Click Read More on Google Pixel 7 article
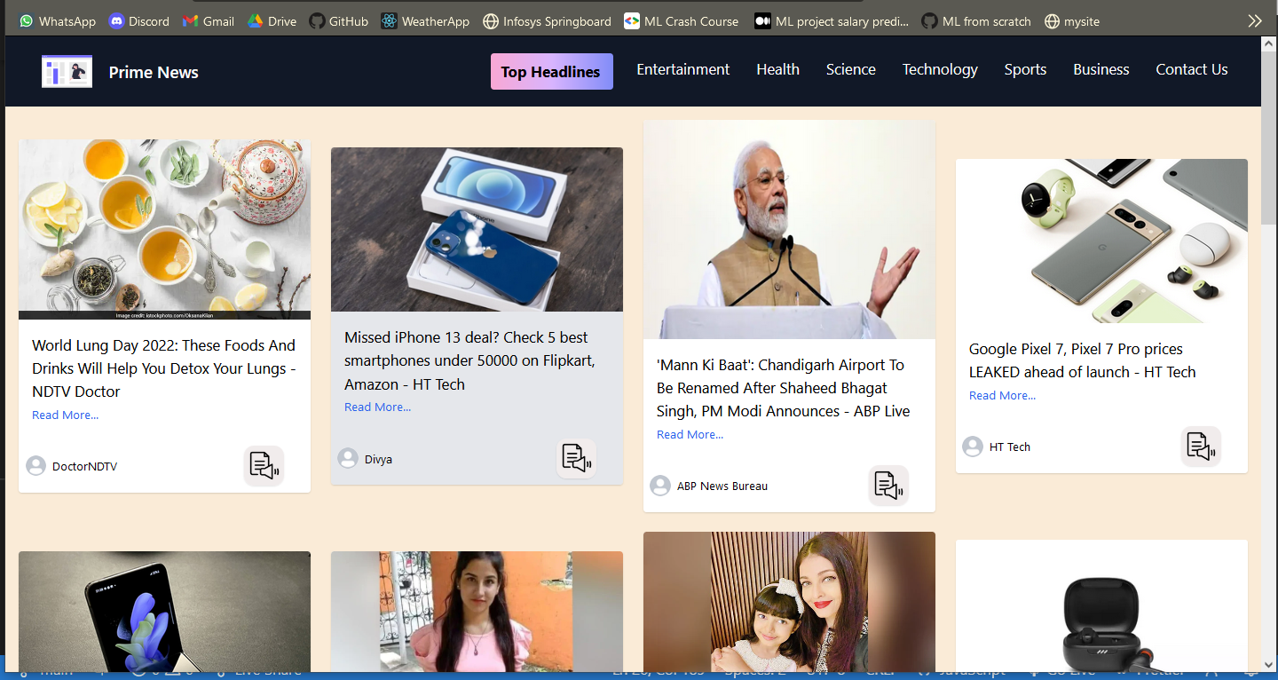 coord(1002,396)
